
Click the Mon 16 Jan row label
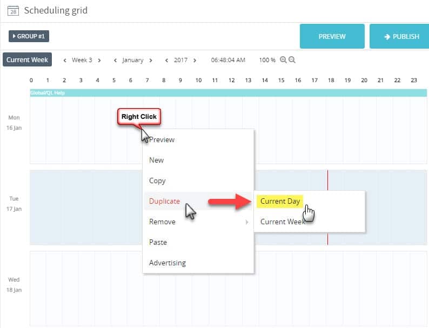point(14,123)
